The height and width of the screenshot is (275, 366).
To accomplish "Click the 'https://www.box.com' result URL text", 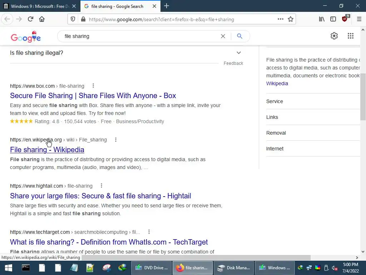I will click(x=32, y=86).
